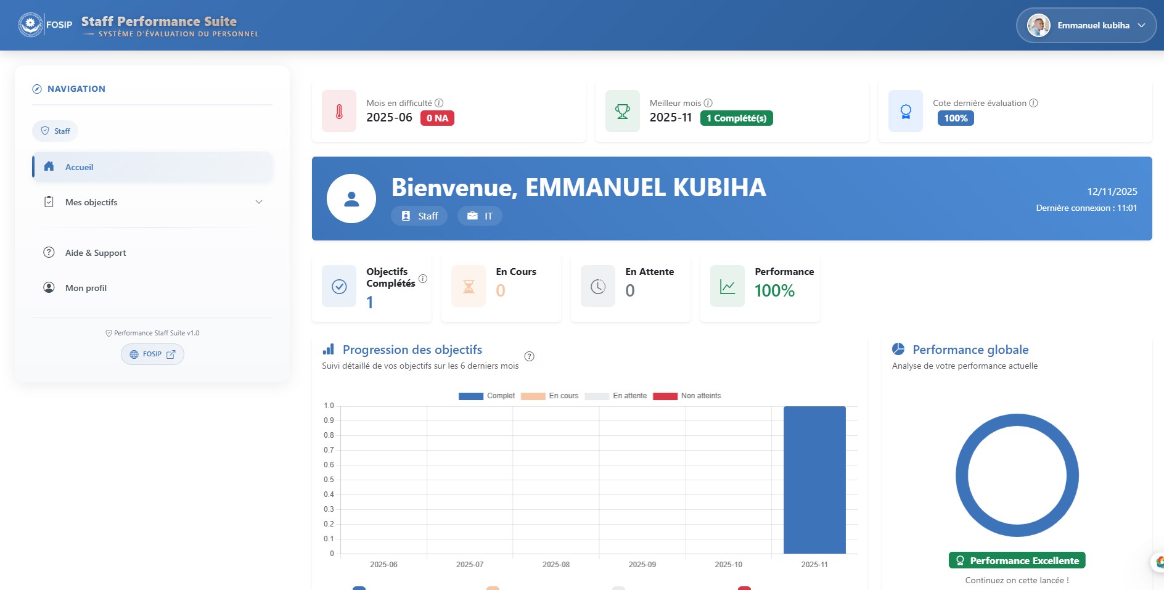This screenshot has width=1164, height=590.
Task: Click the red 0 NA badge
Action: [x=437, y=118]
